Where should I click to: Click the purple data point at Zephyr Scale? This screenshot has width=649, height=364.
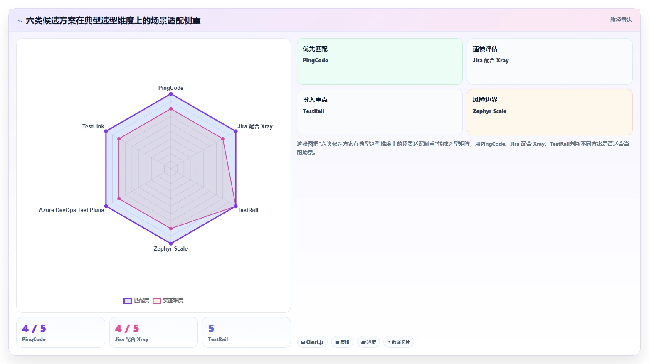tap(170, 243)
